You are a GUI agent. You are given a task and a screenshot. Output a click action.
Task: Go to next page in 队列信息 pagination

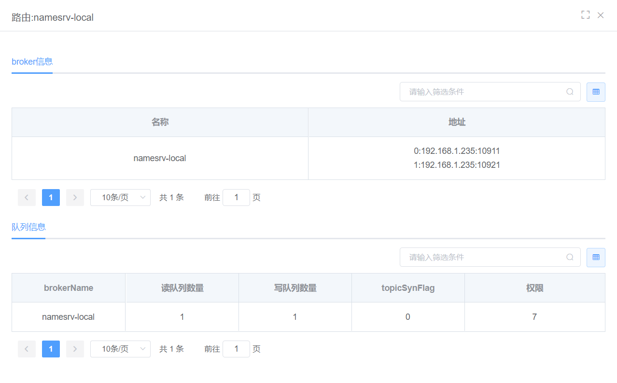75,349
